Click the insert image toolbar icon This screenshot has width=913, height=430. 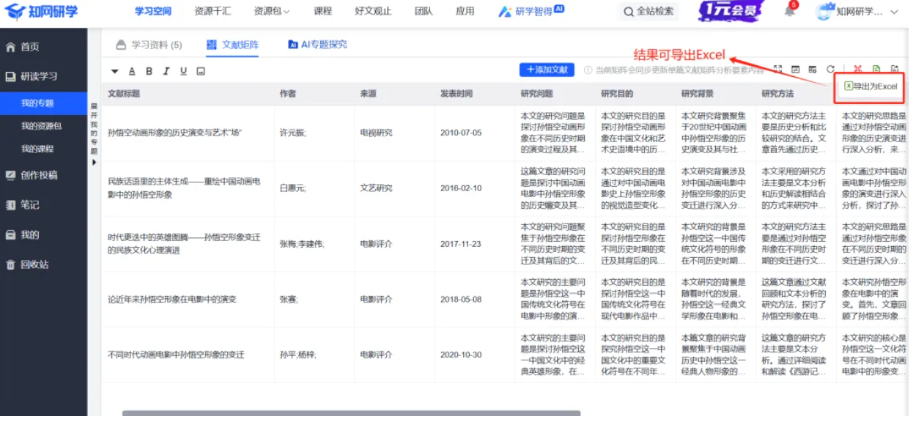(200, 71)
